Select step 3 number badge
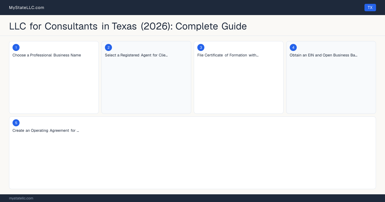The width and height of the screenshot is (385, 202). (x=201, y=47)
